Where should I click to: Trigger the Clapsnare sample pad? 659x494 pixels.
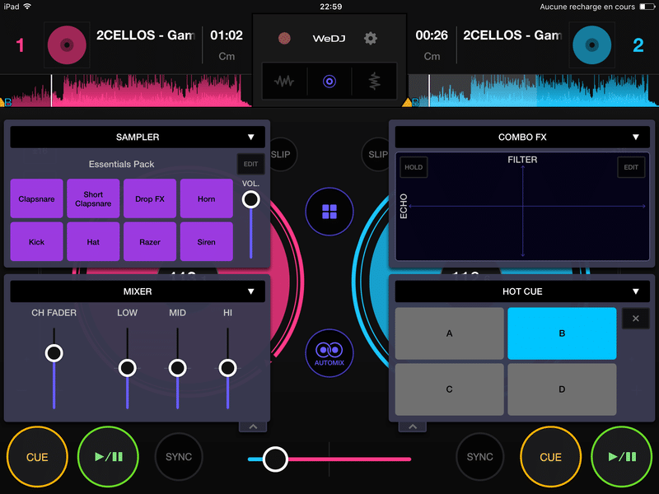click(x=36, y=198)
